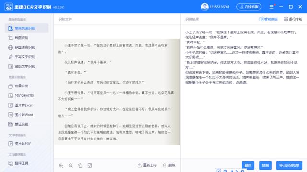Rotate the uploaded image
Image resolution: width=307 pixels, height=172 pixels.
[x=80, y=166]
